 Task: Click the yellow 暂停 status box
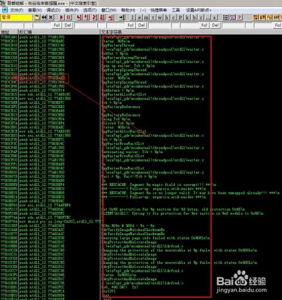tap(16, 18)
